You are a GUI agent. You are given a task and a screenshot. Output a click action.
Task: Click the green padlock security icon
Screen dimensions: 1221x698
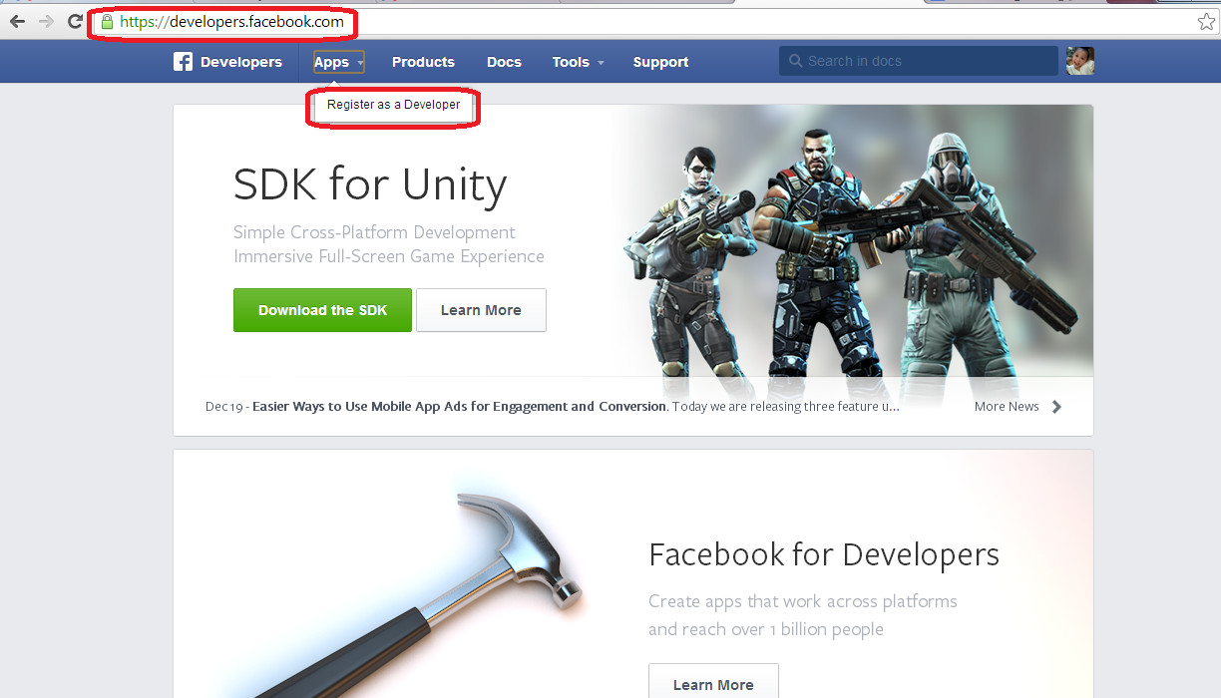click(x=107, y=21)
